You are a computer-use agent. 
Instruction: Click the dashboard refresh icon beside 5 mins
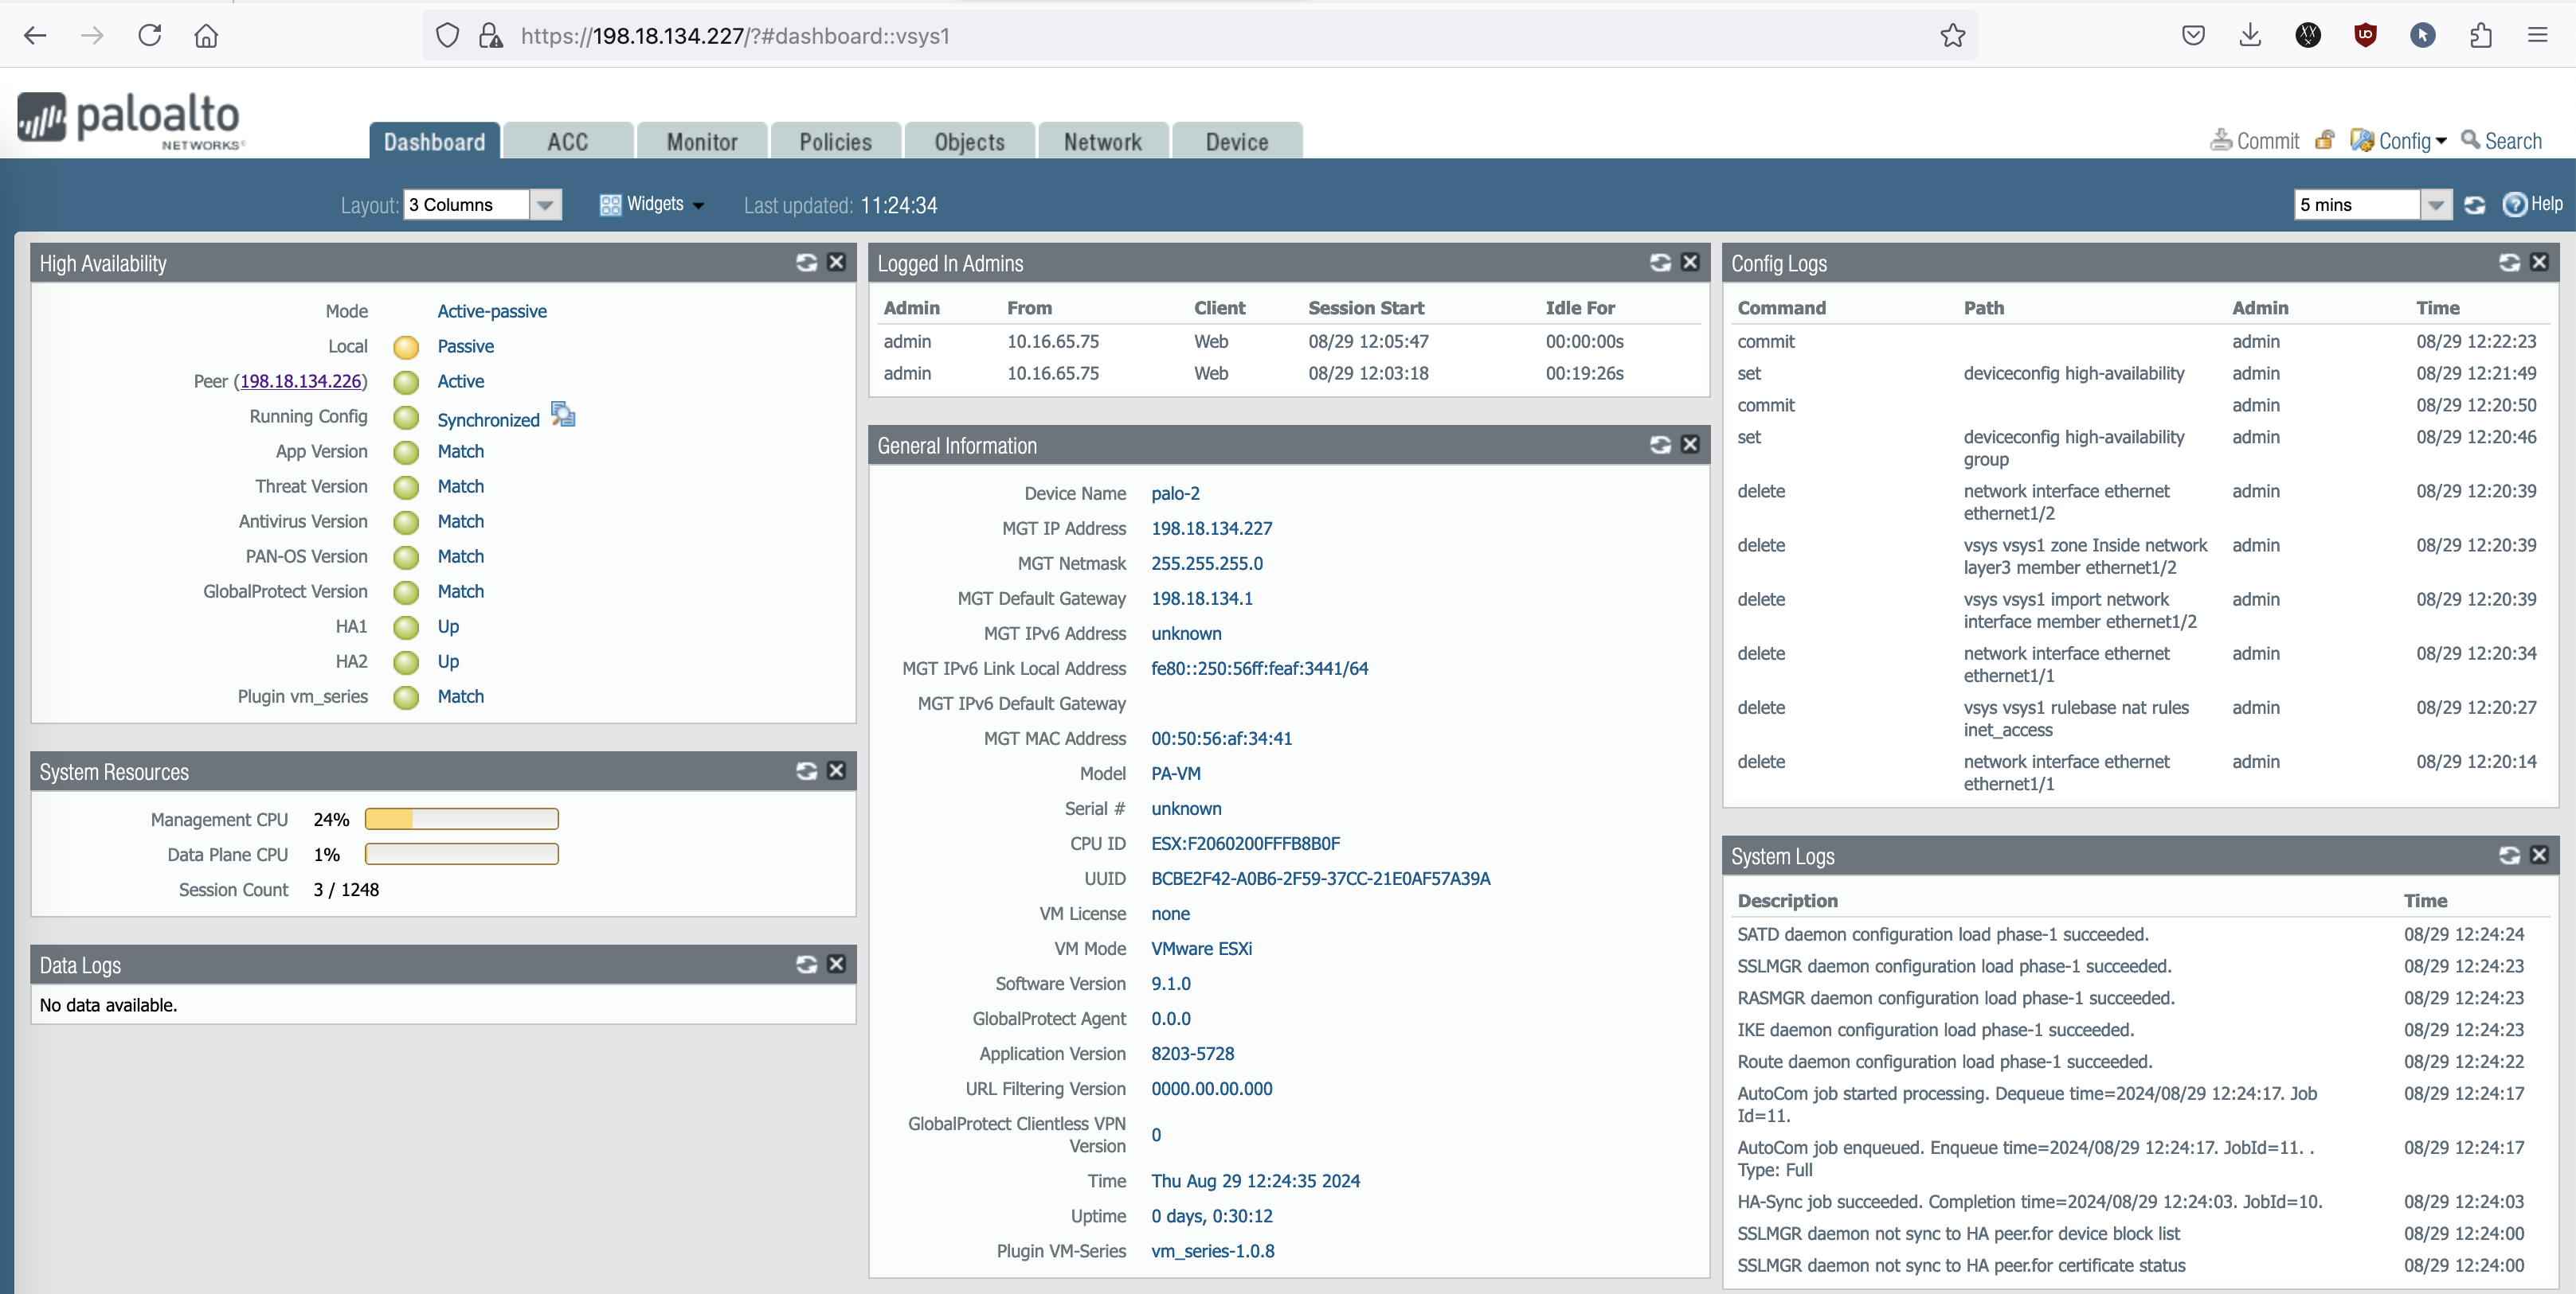coord(2475,205)
